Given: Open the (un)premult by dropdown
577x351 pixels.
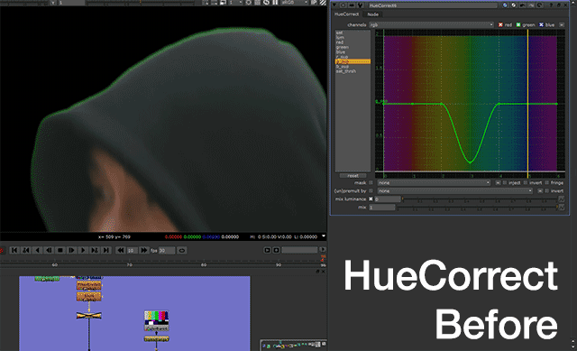Looking at the screenshot, I should click(x=455, y=190).
